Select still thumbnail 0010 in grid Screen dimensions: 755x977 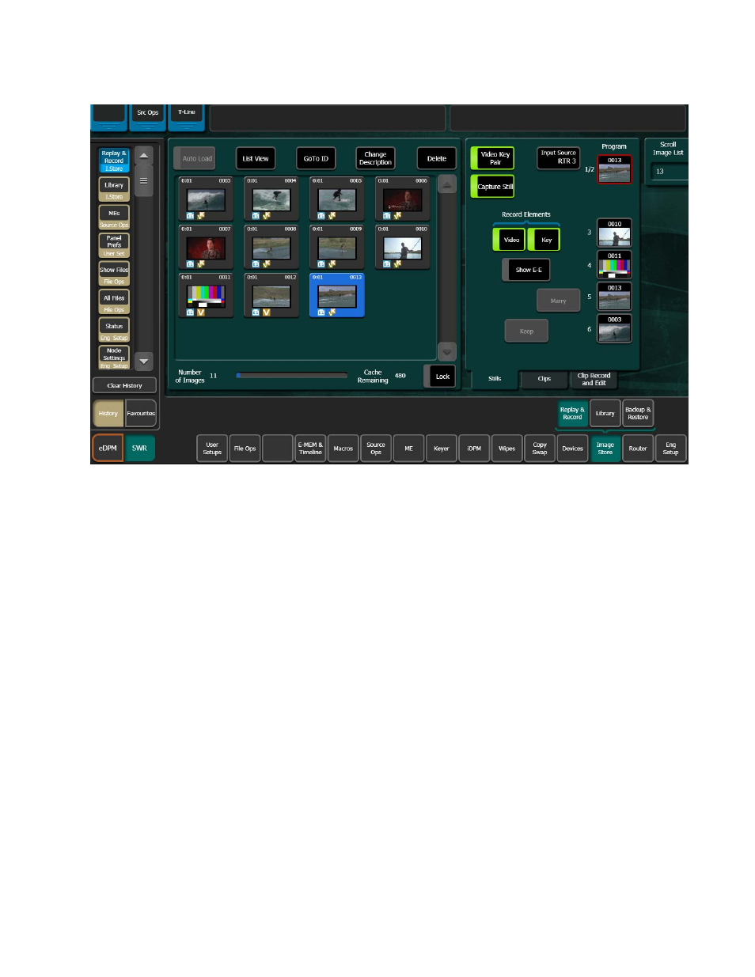pos(403,247)
